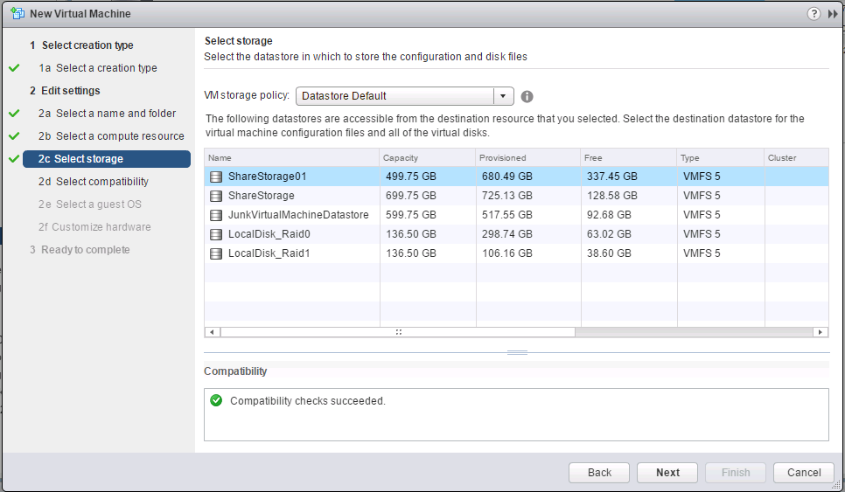Click the help question mark icon
845x492 pixels.
(x=814, y=13)
